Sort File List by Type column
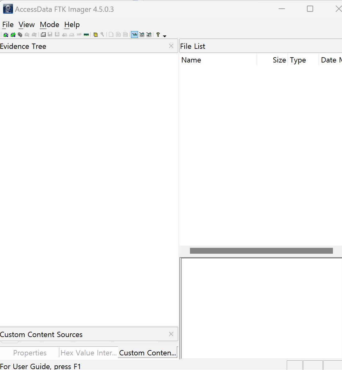The image size is (342, 370). [304, 60]
